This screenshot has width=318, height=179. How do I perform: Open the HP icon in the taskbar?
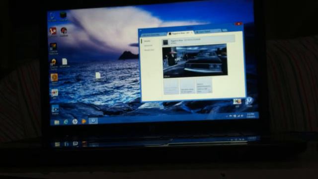(75, 121)
